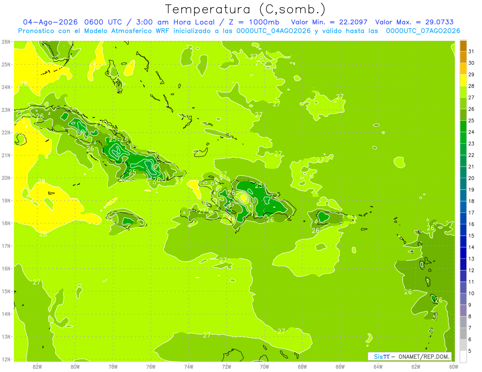Screen dimensions: 482x372
Task: Click the '60W' longitude label
Action: tap(453, 366)
